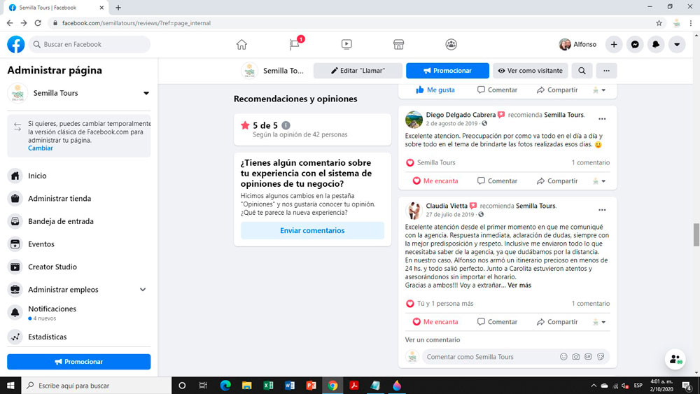Open the page header more options ellipsis
Image resolution: width=700 pixels, height=394 pixels.
(606, 71)
